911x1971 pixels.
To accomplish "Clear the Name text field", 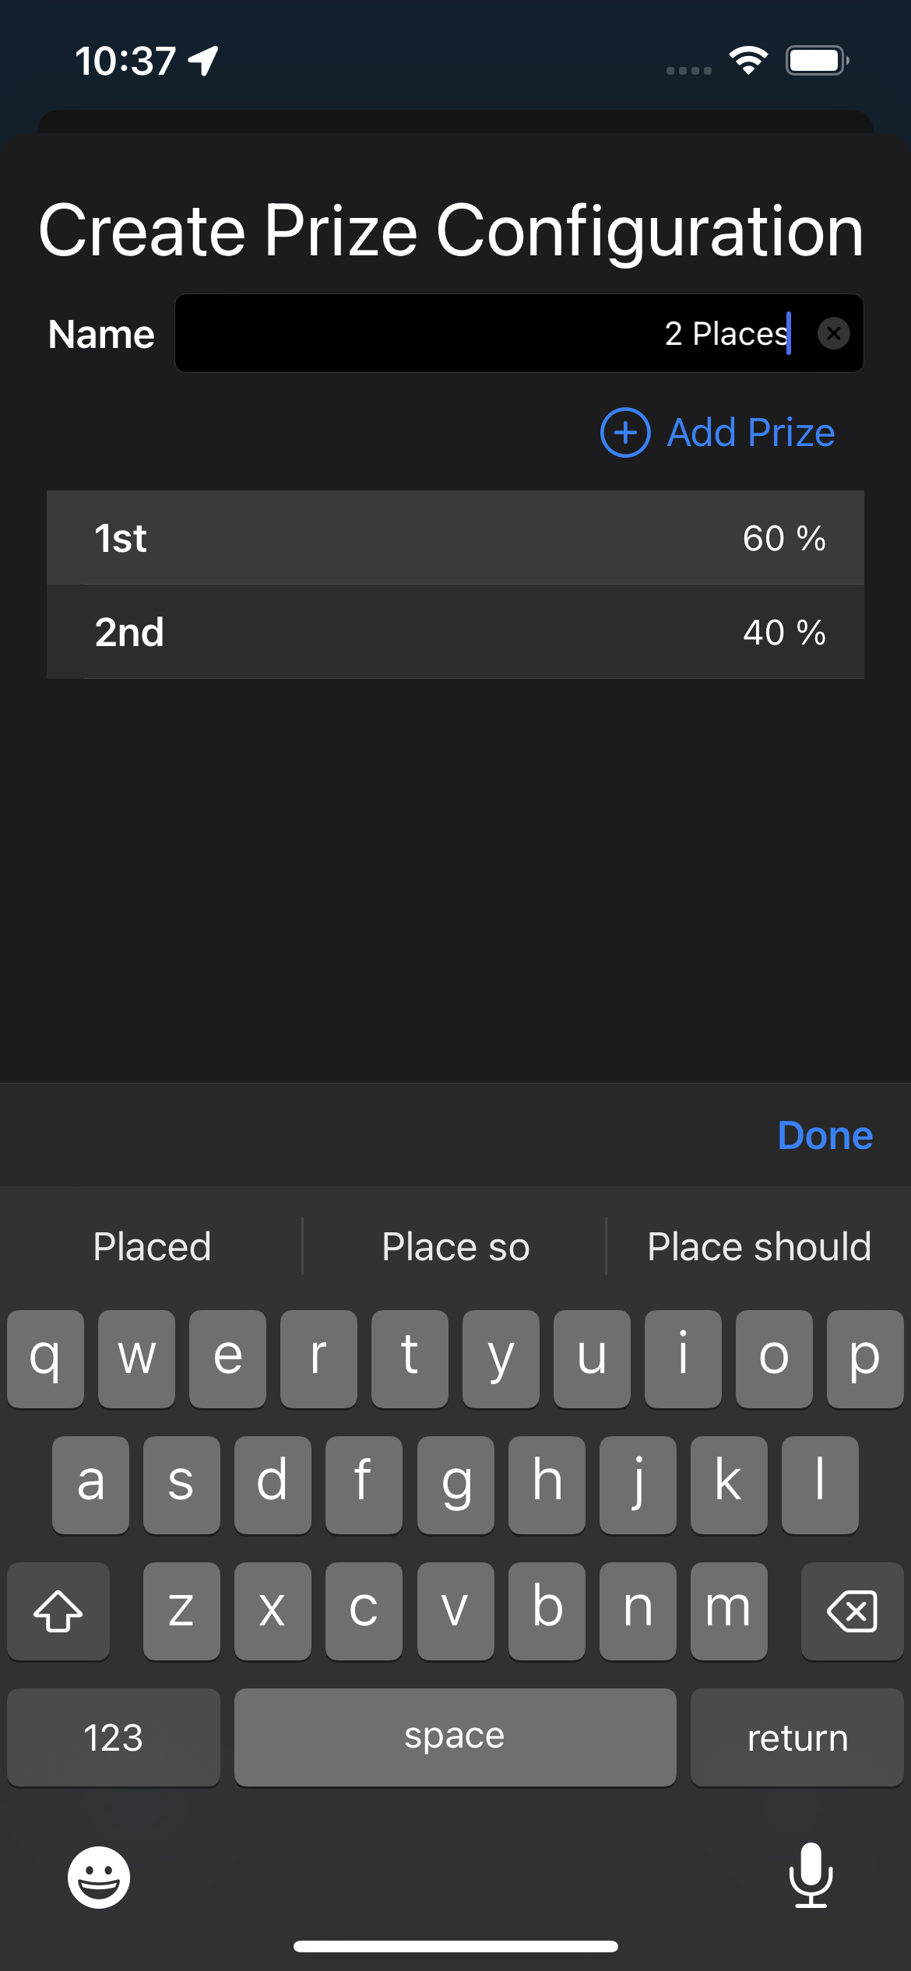I will tap(833, 334).
